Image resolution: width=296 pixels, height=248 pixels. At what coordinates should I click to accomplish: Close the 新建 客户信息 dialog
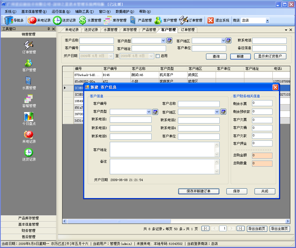[x=275, y=87]
